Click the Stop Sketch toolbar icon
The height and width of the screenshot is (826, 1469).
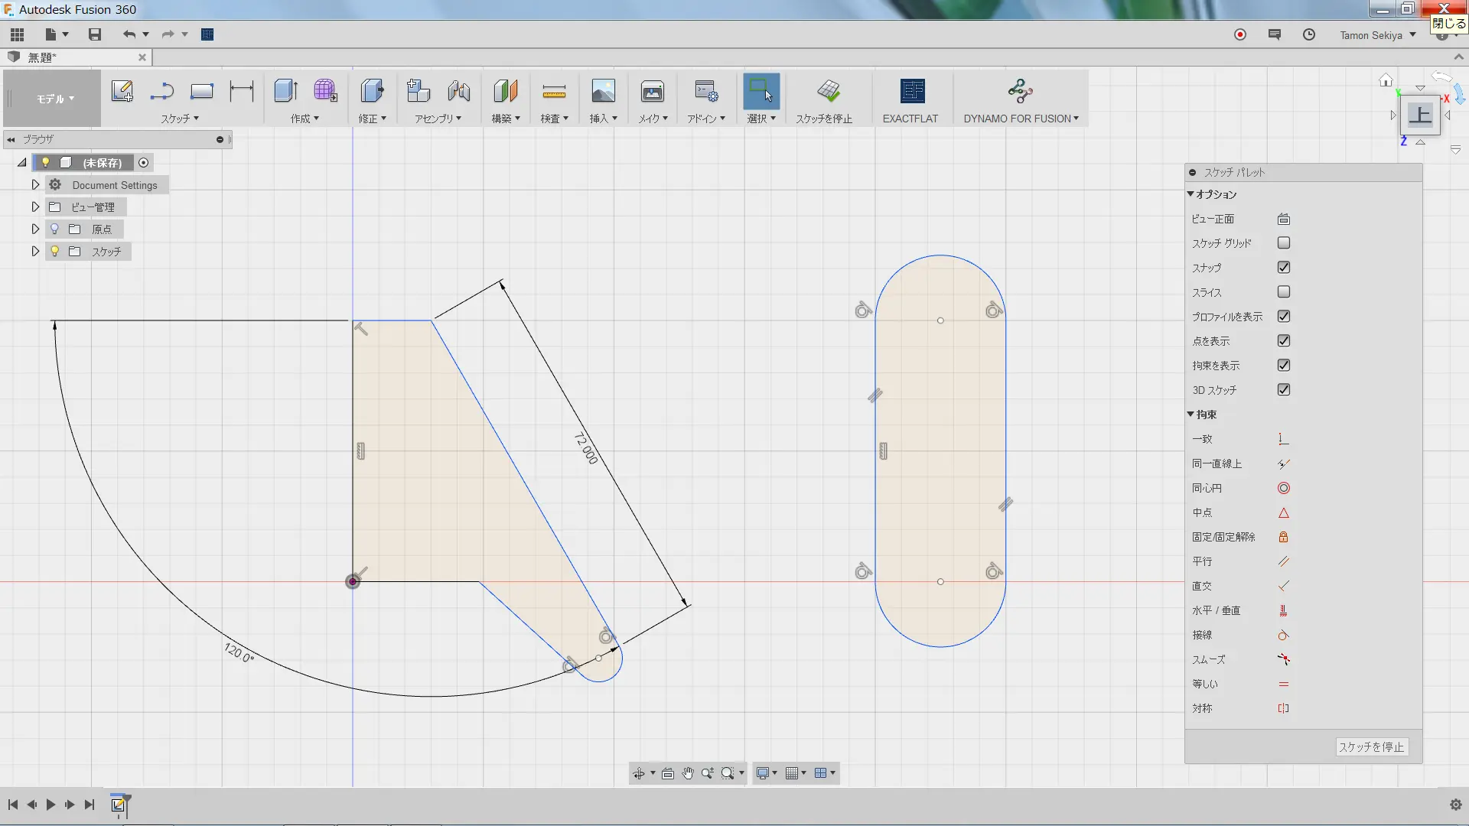tap(828, 91)
